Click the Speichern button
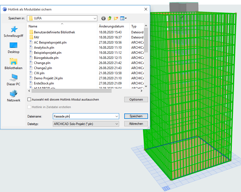241x192 pixels. (x=136, y=116)
